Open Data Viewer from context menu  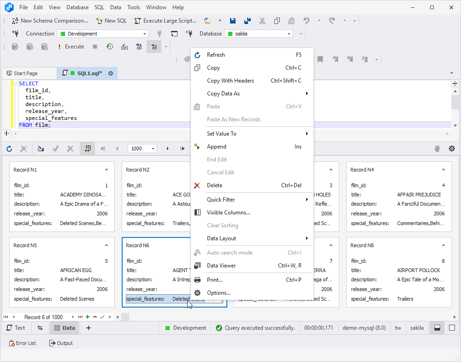tap(252, 266)
